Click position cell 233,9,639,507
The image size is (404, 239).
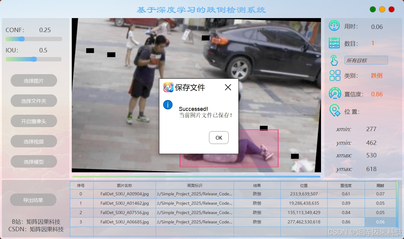(x=304, y=194)
